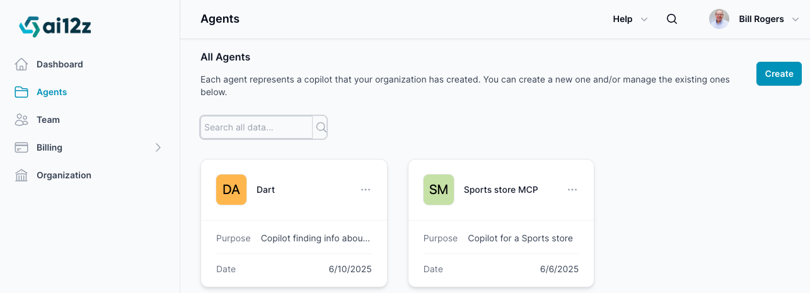The height and width of the screenshot is (293, 810).
Task: Open the Dashboard home icon
Action: pos(21,64)
